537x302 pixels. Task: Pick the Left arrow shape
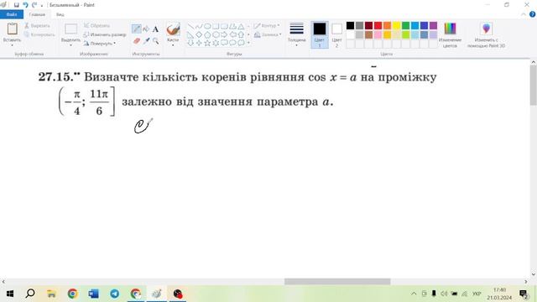pos(232,34)
